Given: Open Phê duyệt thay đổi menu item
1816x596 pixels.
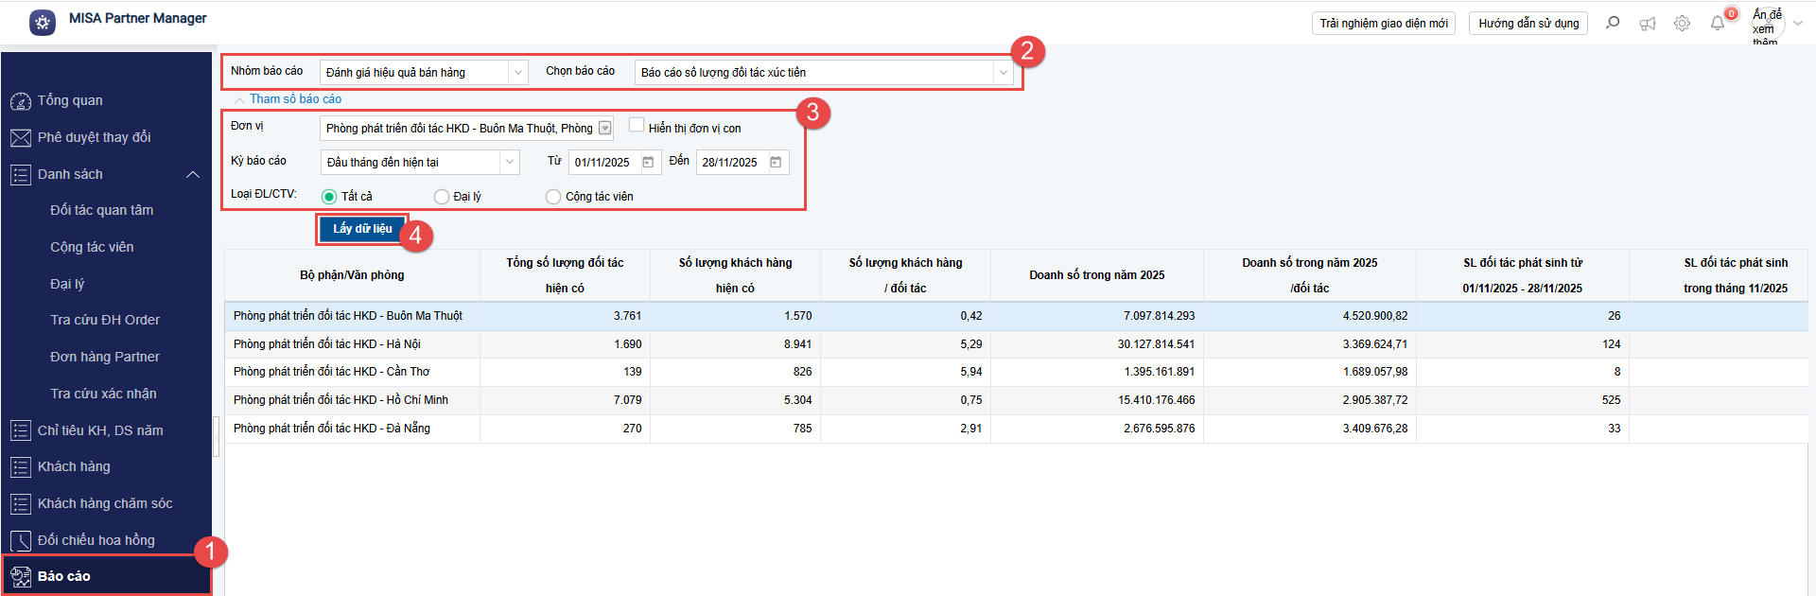Looking at the screenshot, I should click(95, 138).
